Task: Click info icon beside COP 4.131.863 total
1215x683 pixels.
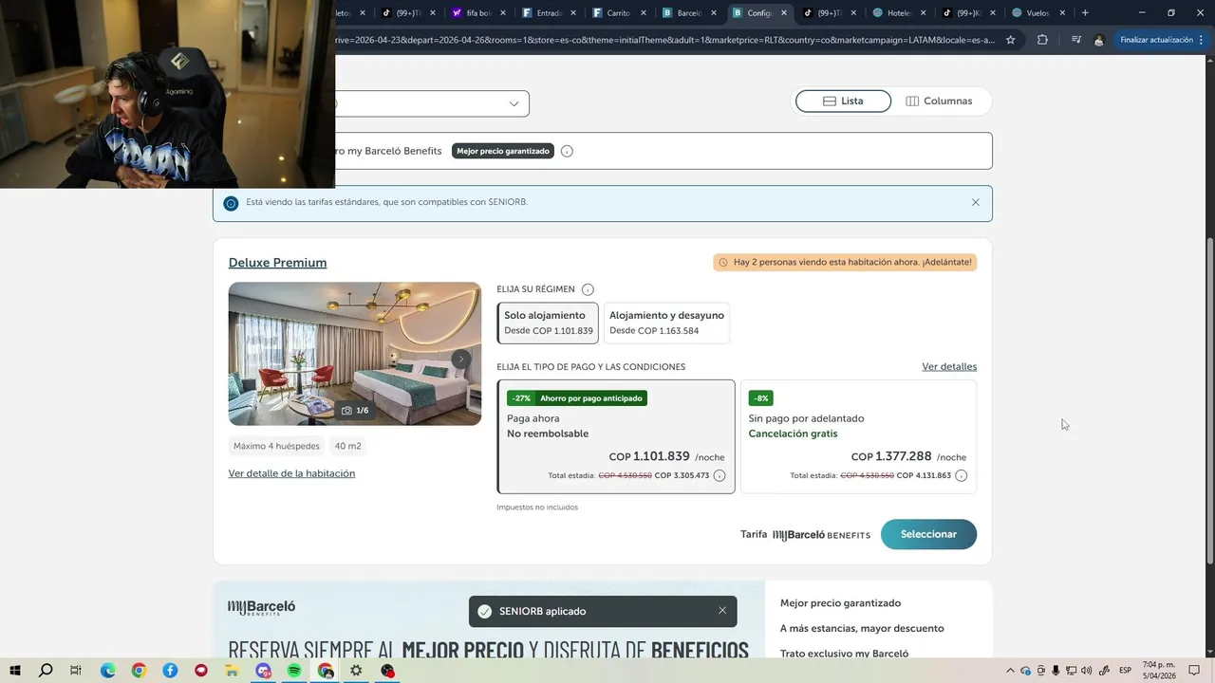Action: [962, 476]
